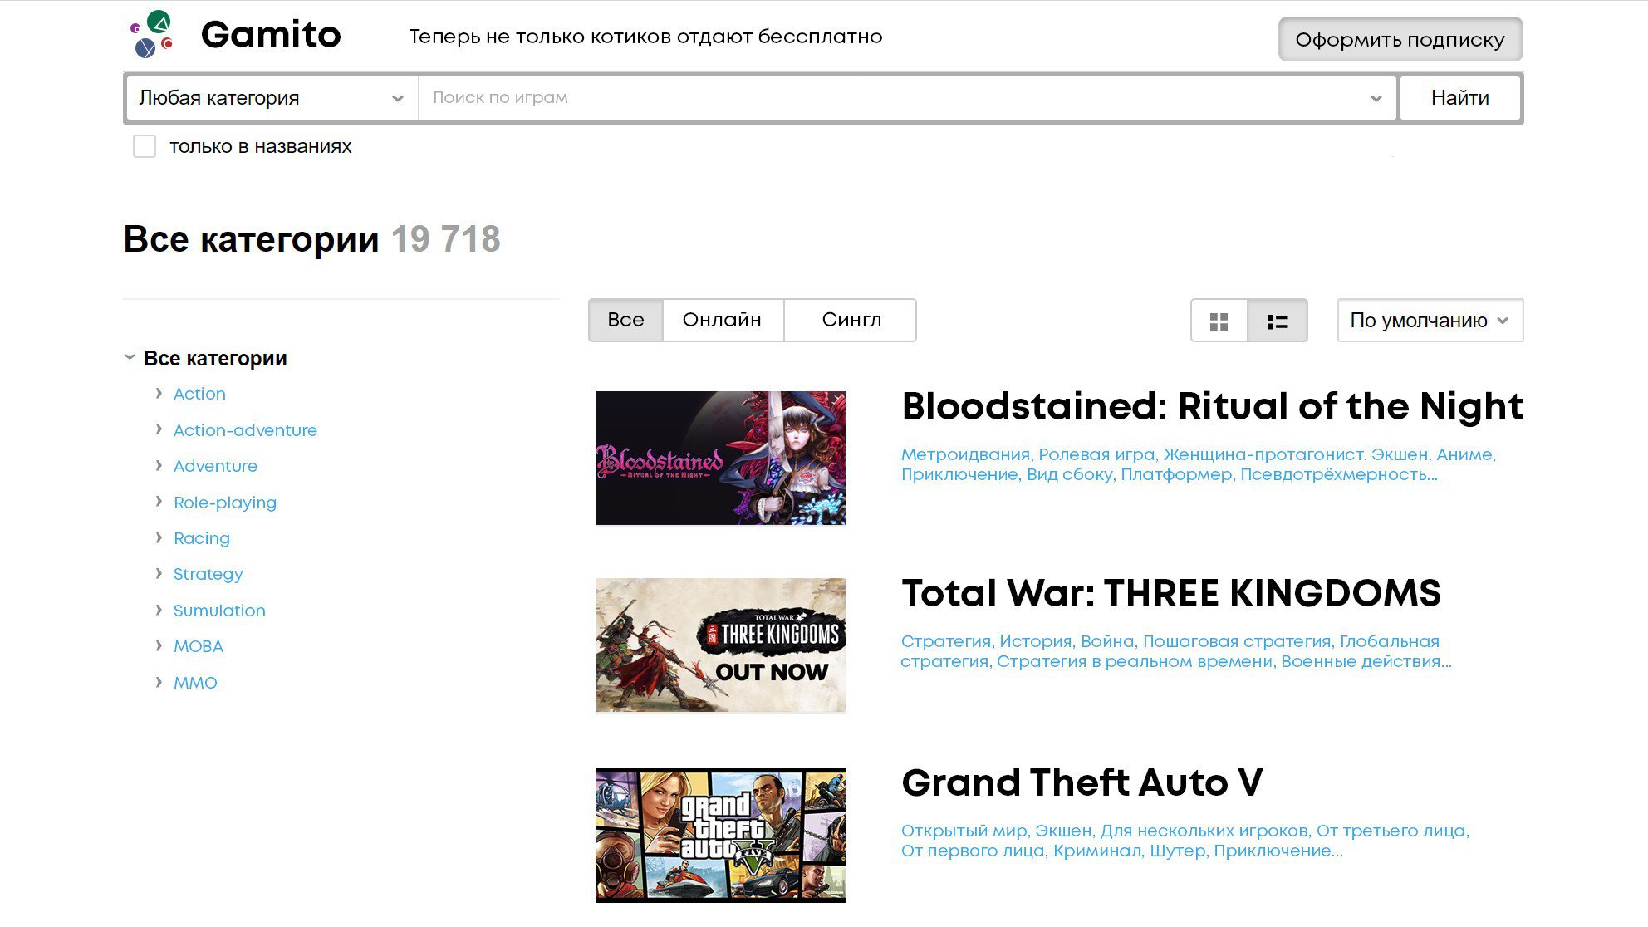Image resolution: width=1648 pixels, height=927 pixels.
Task: Select the 'Сингл' filter tab
Action: pos(851,321)
